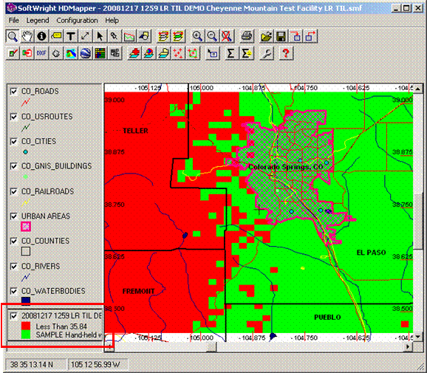Pick the bold T text tool

pyautogui.click(x=71, y=36)
